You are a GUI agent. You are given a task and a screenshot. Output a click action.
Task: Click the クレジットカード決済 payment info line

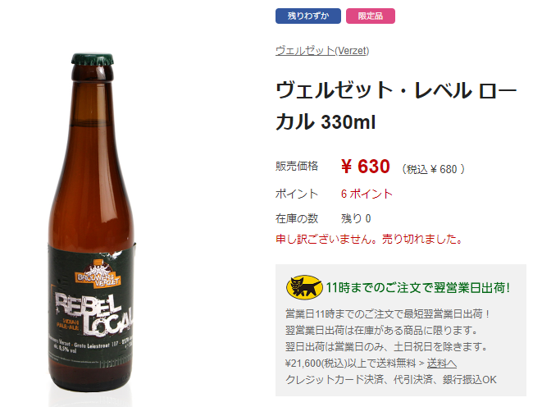click(x=391, y=379)
